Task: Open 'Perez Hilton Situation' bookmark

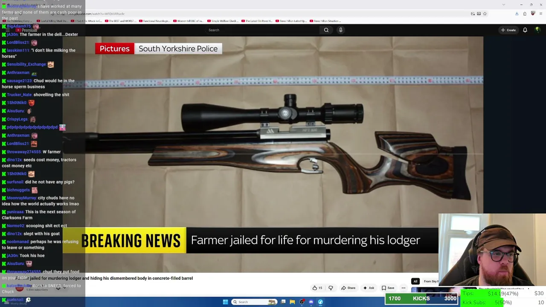Action: click(x=325, y=21)
